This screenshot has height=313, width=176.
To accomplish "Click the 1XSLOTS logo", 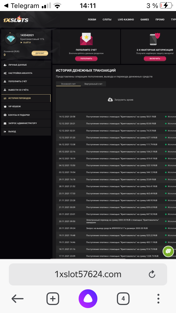I will [x=16, y=20].
